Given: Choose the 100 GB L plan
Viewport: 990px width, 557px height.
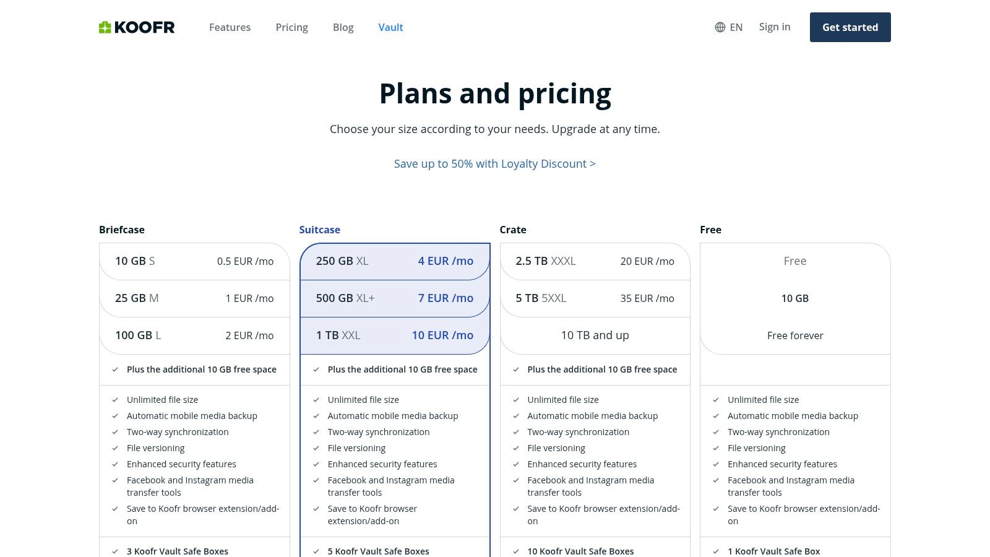Looking at the screenshot, I should pyautogui.click(x=194, y=335).
